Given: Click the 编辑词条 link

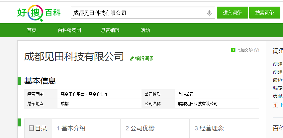Looking at the screenshot, I should [144, 58].
